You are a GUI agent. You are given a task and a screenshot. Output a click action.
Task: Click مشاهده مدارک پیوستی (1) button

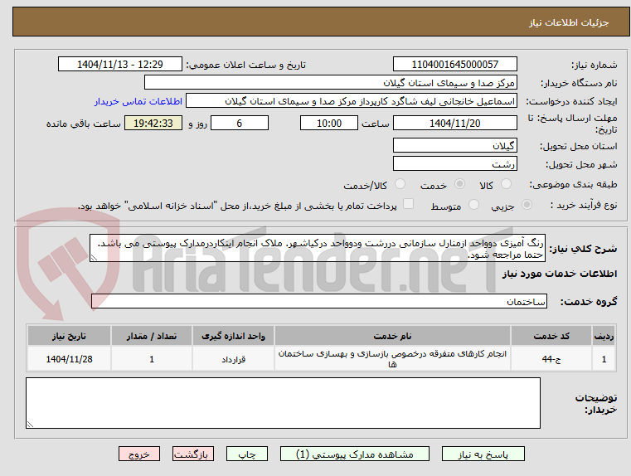(355, 454)
